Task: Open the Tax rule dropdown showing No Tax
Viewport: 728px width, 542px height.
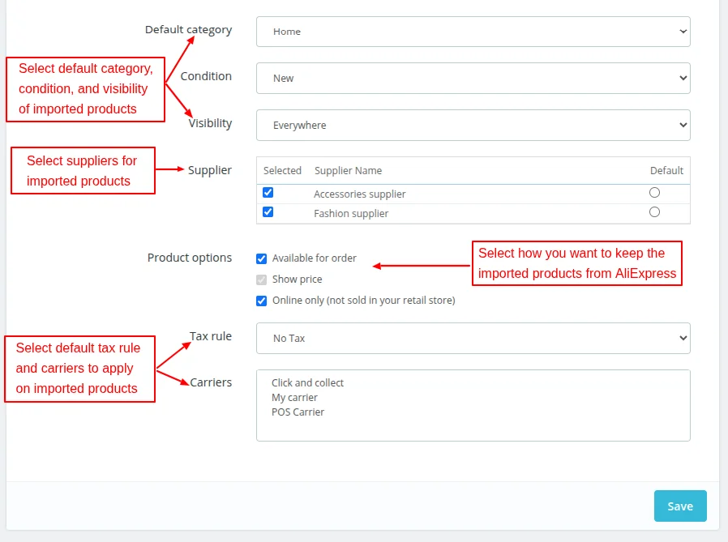Action: pos(473,338)
